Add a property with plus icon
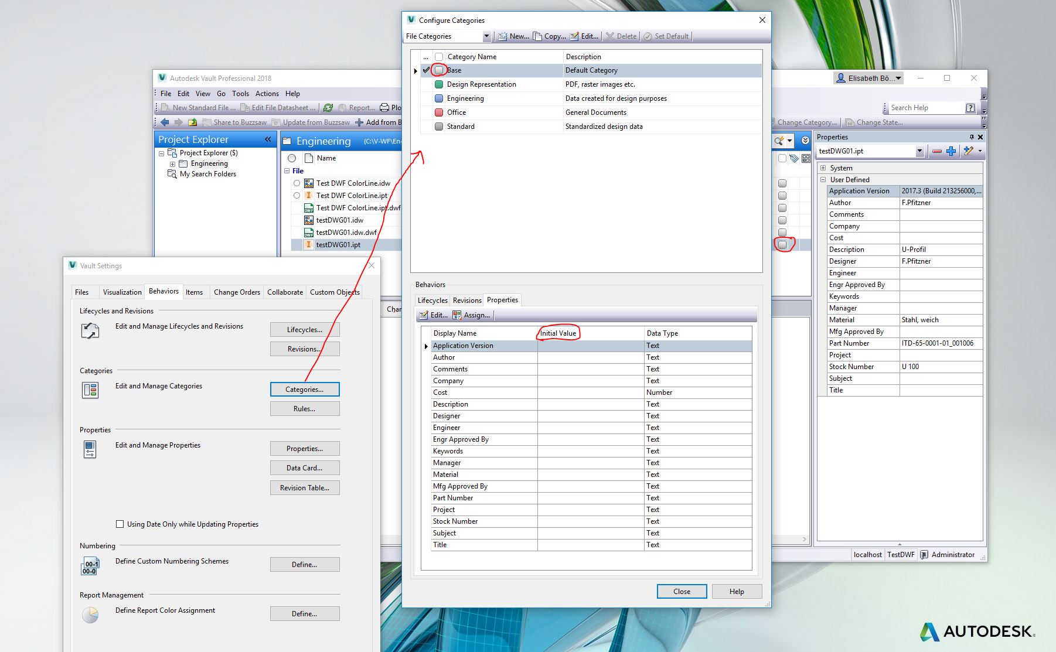This screenshot has width=1056, height=652. coord(951,151)
